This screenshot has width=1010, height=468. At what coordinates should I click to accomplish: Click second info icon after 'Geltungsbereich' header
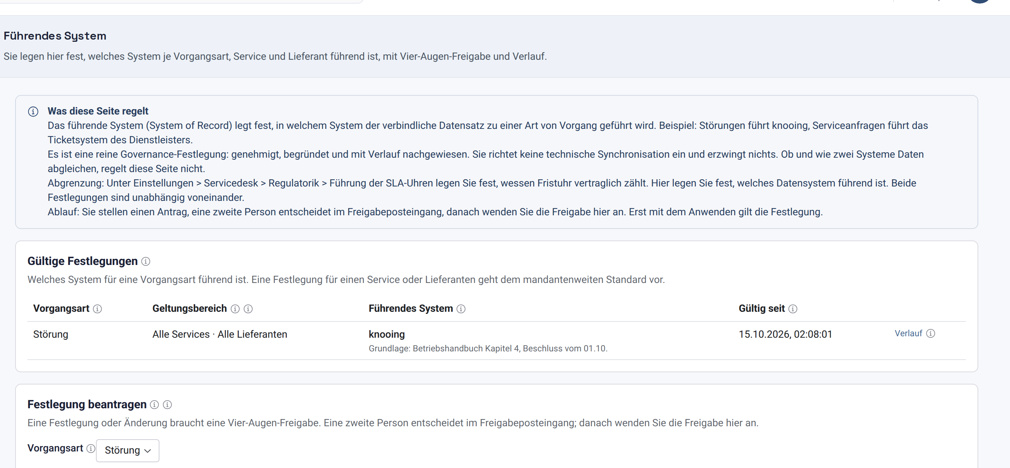[248, 309]
